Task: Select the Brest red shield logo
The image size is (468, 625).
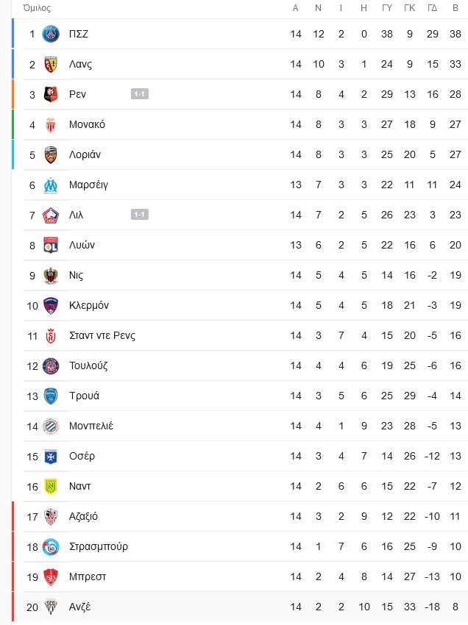Action: (51, 576)
